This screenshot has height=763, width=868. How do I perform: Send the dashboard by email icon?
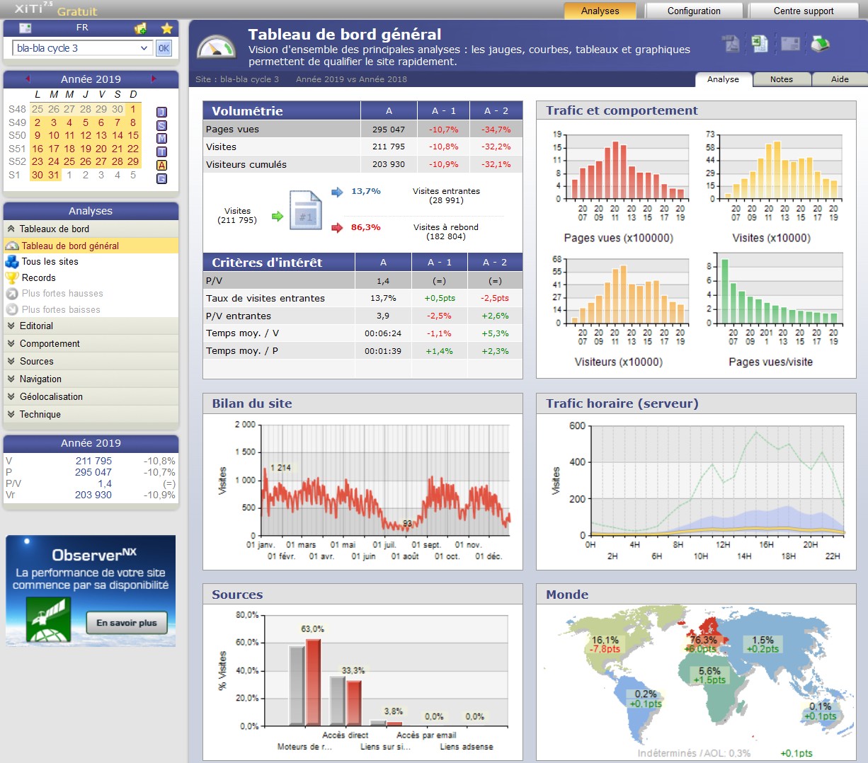[x=790, y=44]
